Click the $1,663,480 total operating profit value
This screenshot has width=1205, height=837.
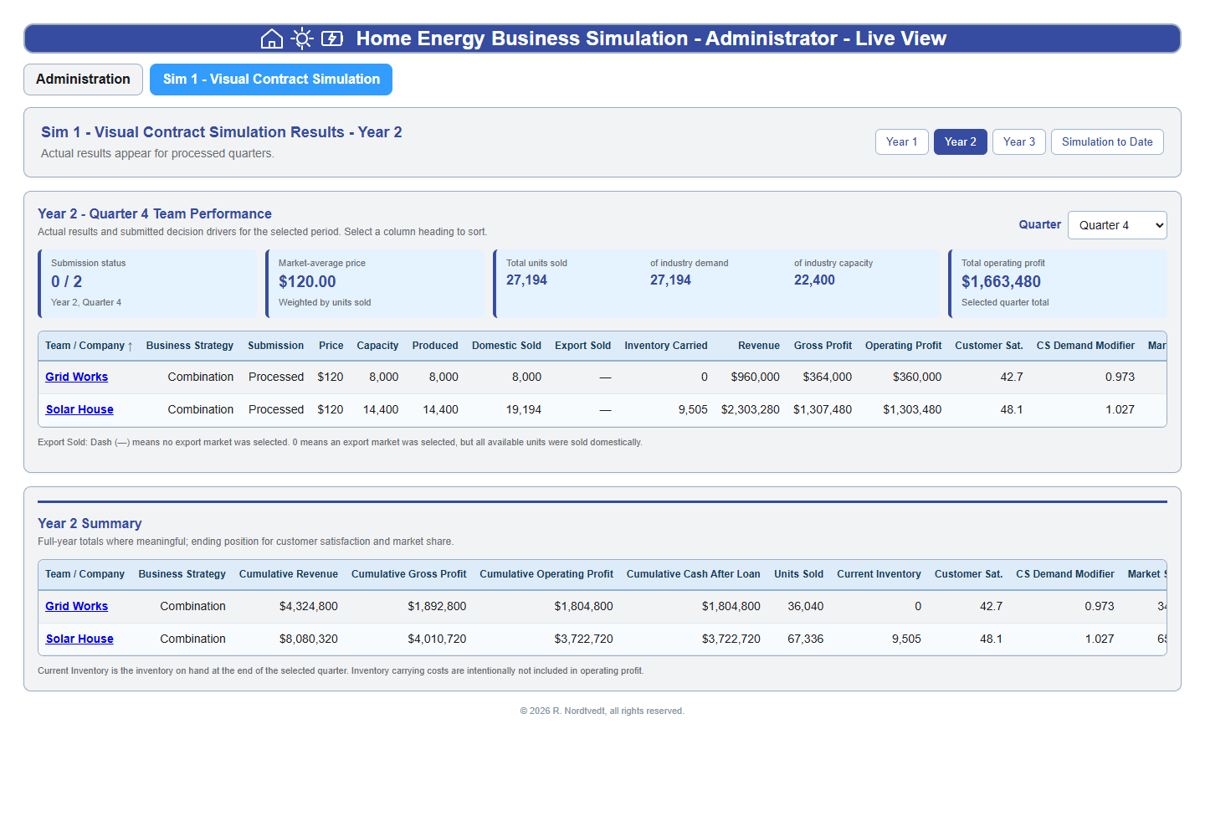1001,282
